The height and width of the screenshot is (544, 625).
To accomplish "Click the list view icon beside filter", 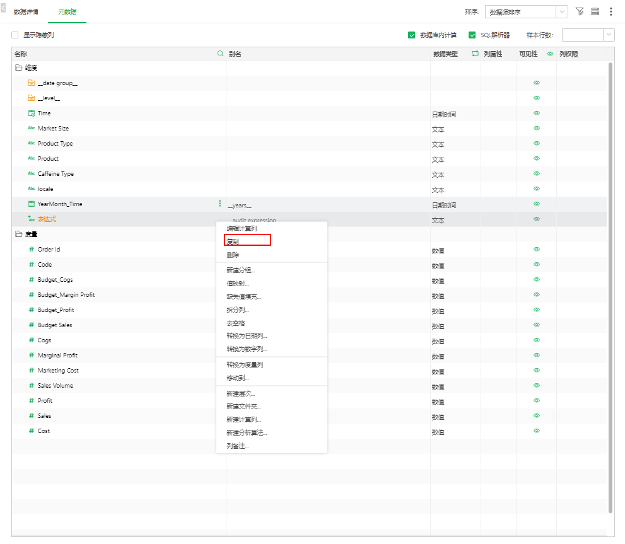I will [x=595, y=11].
